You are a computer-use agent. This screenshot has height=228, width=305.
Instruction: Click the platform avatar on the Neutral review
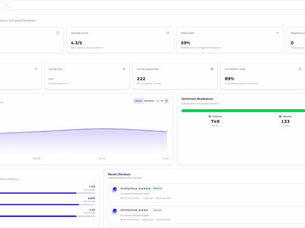[114, 211]
